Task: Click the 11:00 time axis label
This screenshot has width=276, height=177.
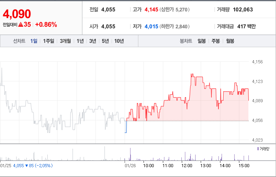Action: (168, 166)
